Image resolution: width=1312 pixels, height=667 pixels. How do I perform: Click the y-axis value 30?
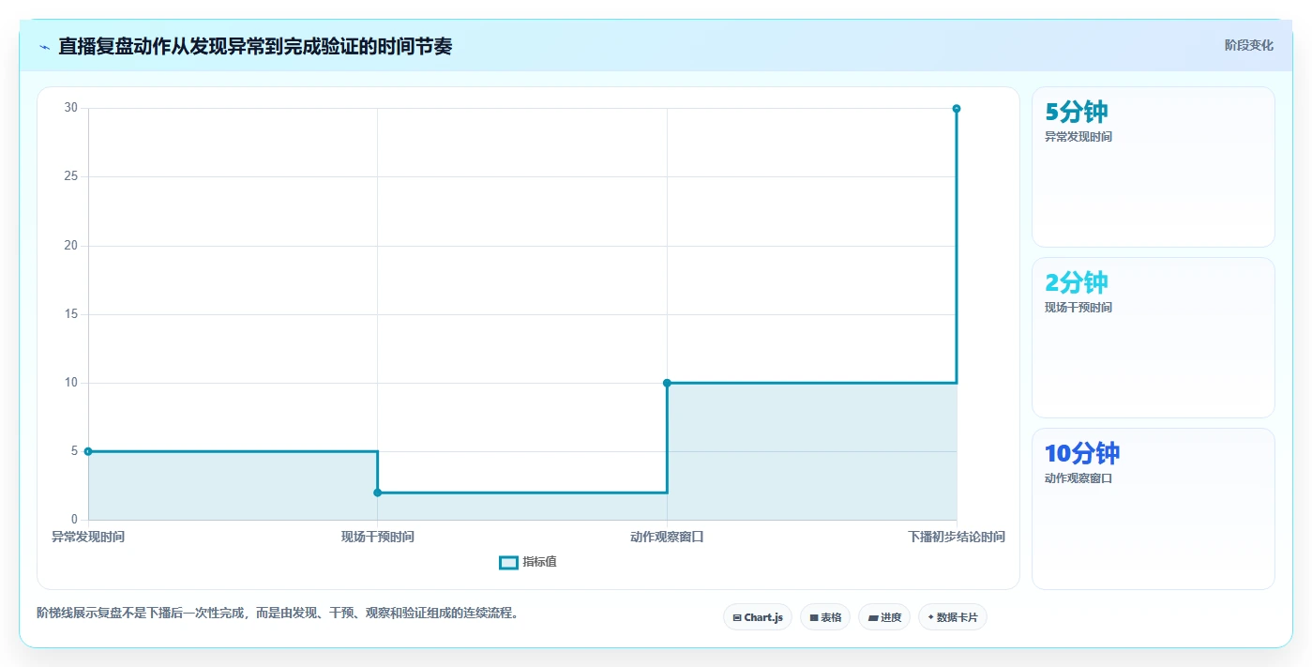(x=71, y=108)
